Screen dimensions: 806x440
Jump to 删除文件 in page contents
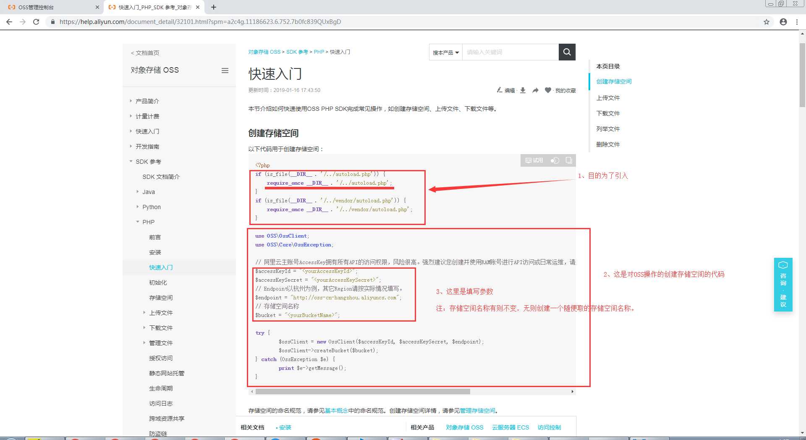coord(608,144)
